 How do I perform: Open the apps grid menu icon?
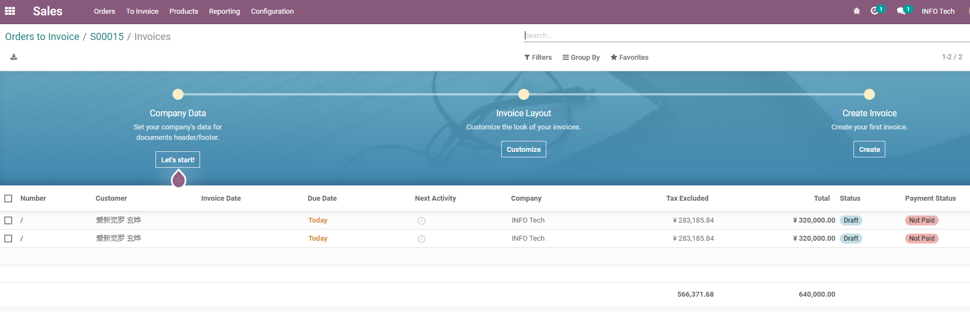point(10,11)
